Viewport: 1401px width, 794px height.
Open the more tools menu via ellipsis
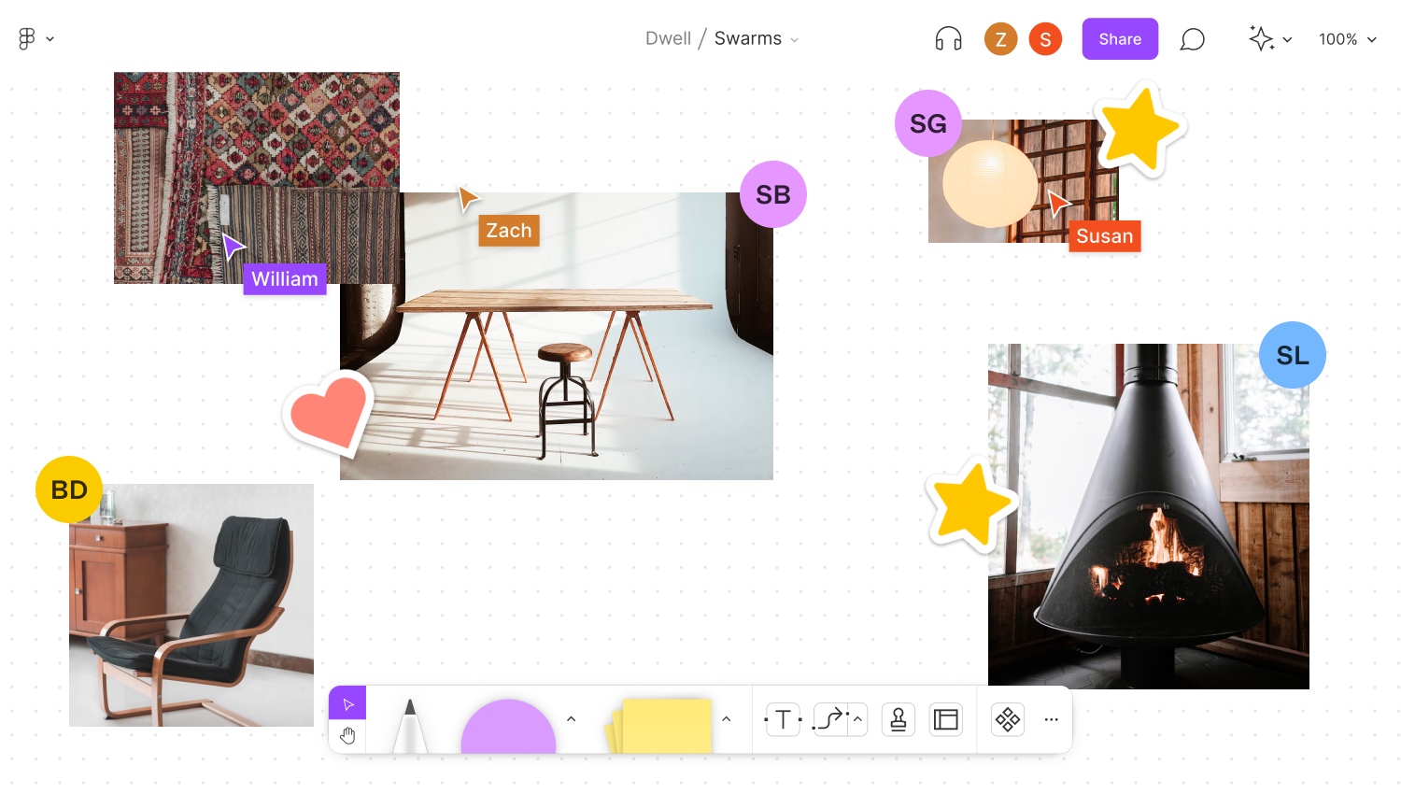pyautogui.click(x=1051, y=719)
